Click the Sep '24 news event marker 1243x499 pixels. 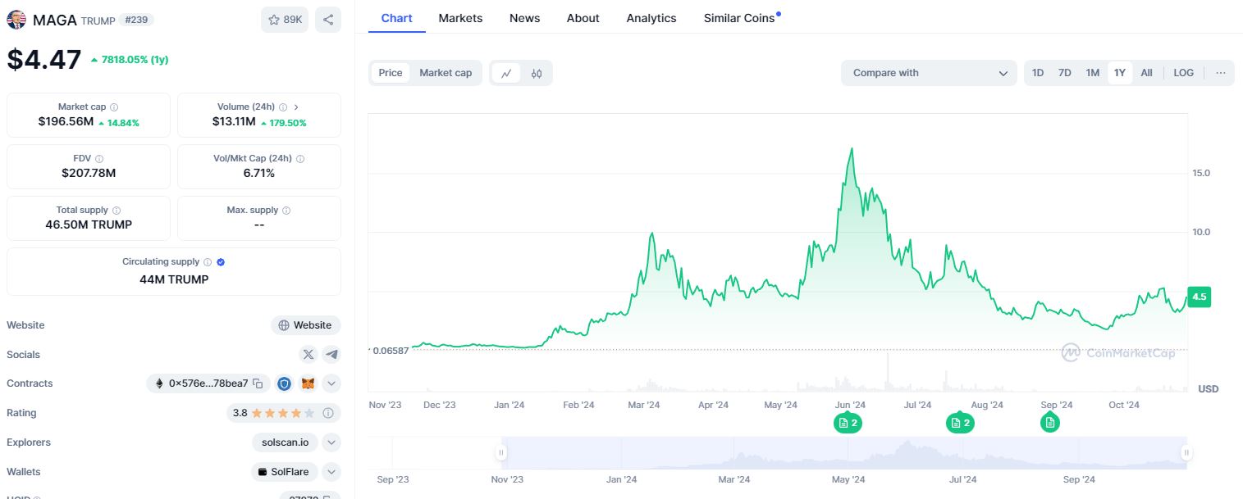1050,423
